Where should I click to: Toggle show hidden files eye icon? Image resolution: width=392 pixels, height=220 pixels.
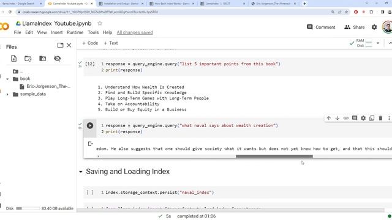pos(57,59)
